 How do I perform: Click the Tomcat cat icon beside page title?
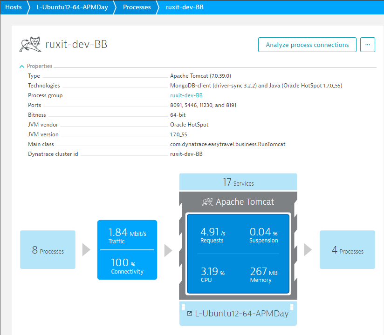click(x=30, y=44)
